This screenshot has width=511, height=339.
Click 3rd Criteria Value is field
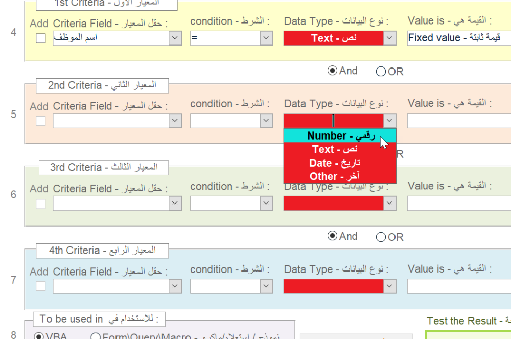(459, 204)
